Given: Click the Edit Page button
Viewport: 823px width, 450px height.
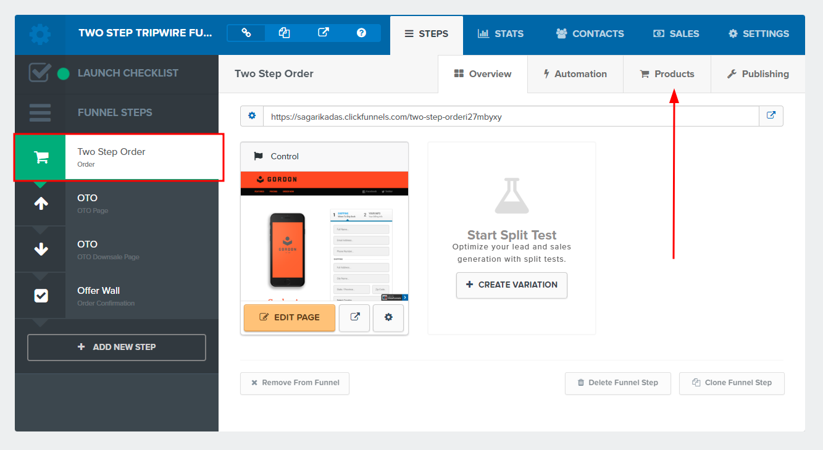Looking at the screenshot, I should tap(290, 317).
